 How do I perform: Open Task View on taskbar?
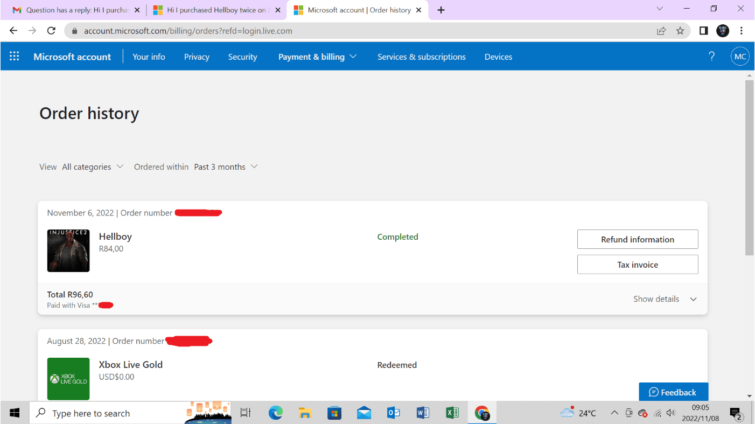[x=246, y=413]
